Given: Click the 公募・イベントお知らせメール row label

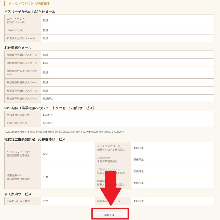Looking at the screenshot, I should click(16, 20).
